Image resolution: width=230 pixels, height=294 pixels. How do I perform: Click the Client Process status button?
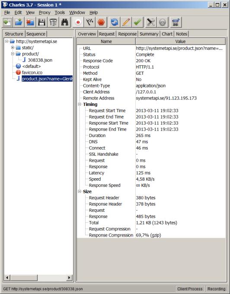[190, 289]
